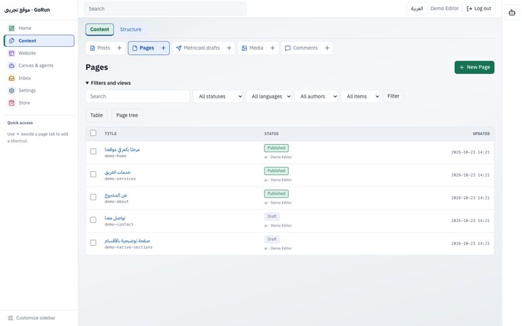This screenshot has width=522, height=326.
Task: Switch to Page tree view
Action: (127, 115)
